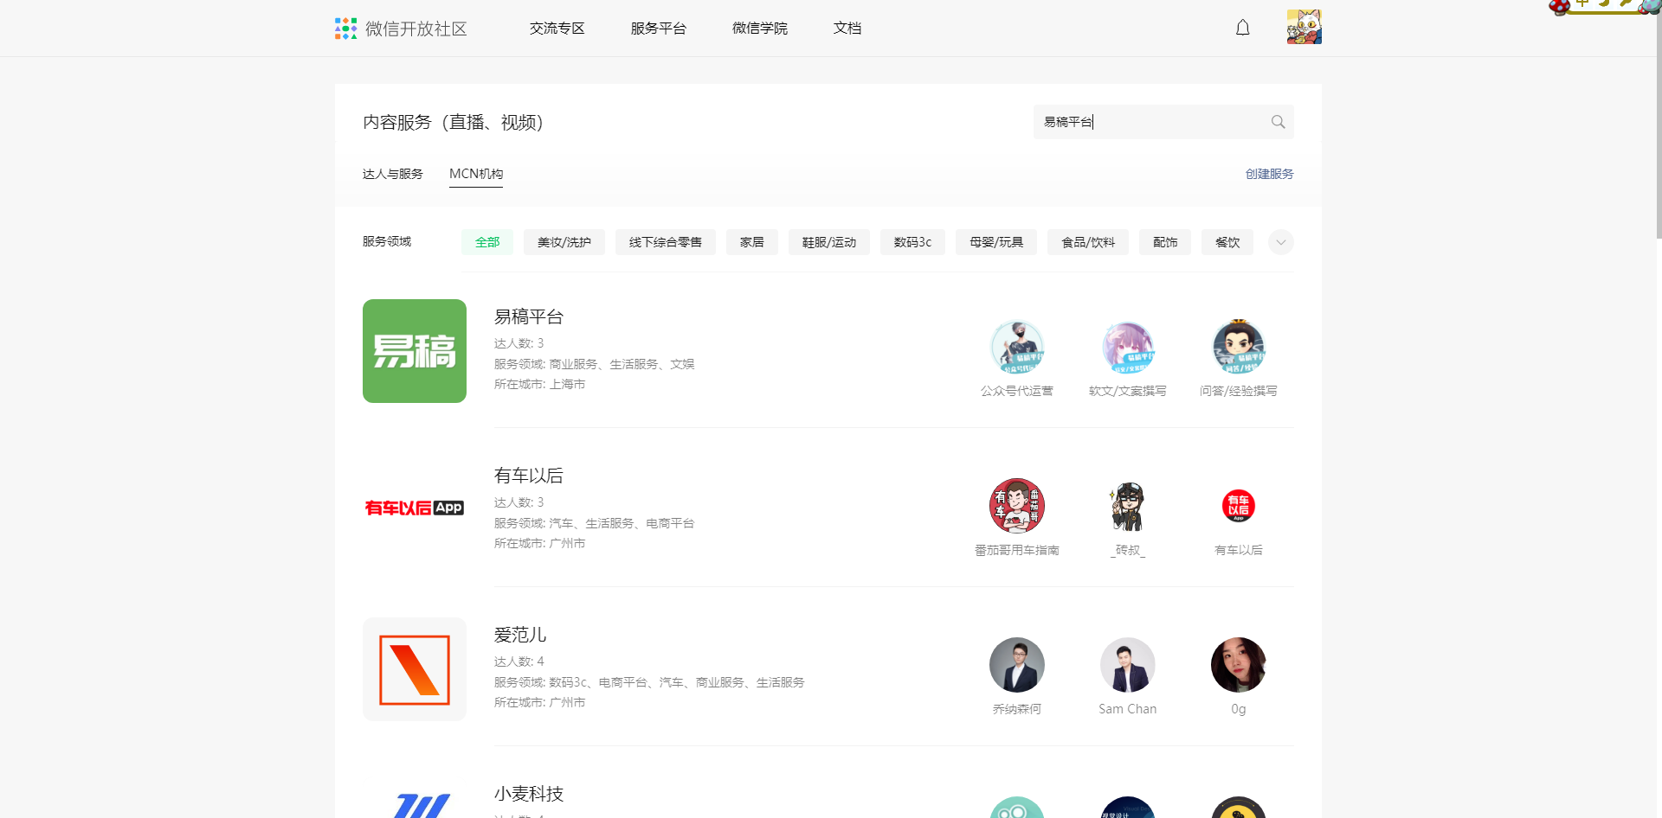Click the yellow avatar in 小麦科技 row
The width and height of the screenshot is (1662, 818).
click(x=1239, y=808)
